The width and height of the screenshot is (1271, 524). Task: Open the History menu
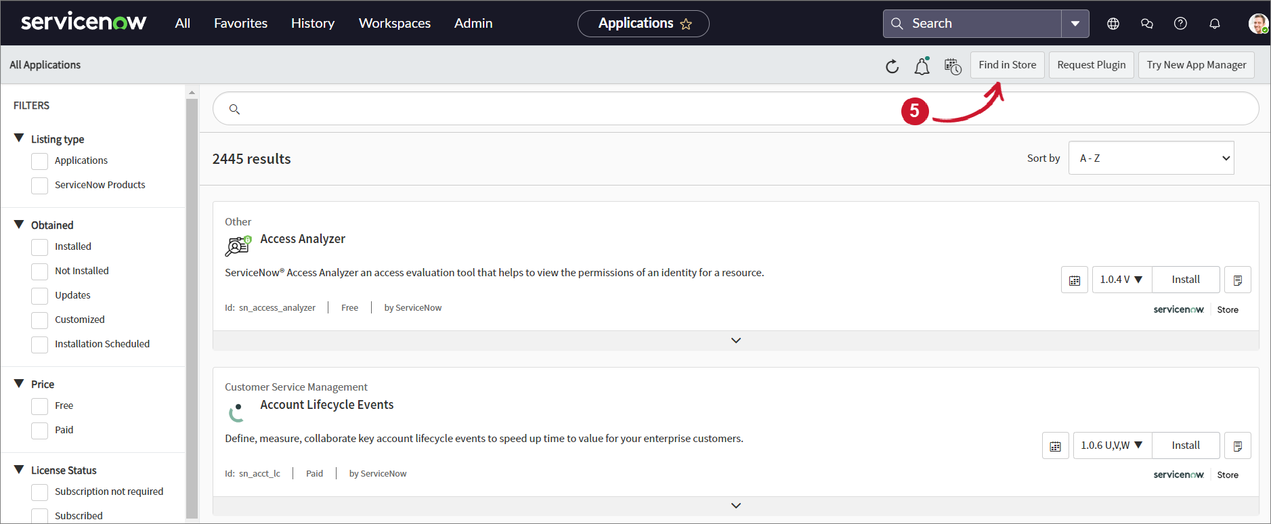pos(313,23)
